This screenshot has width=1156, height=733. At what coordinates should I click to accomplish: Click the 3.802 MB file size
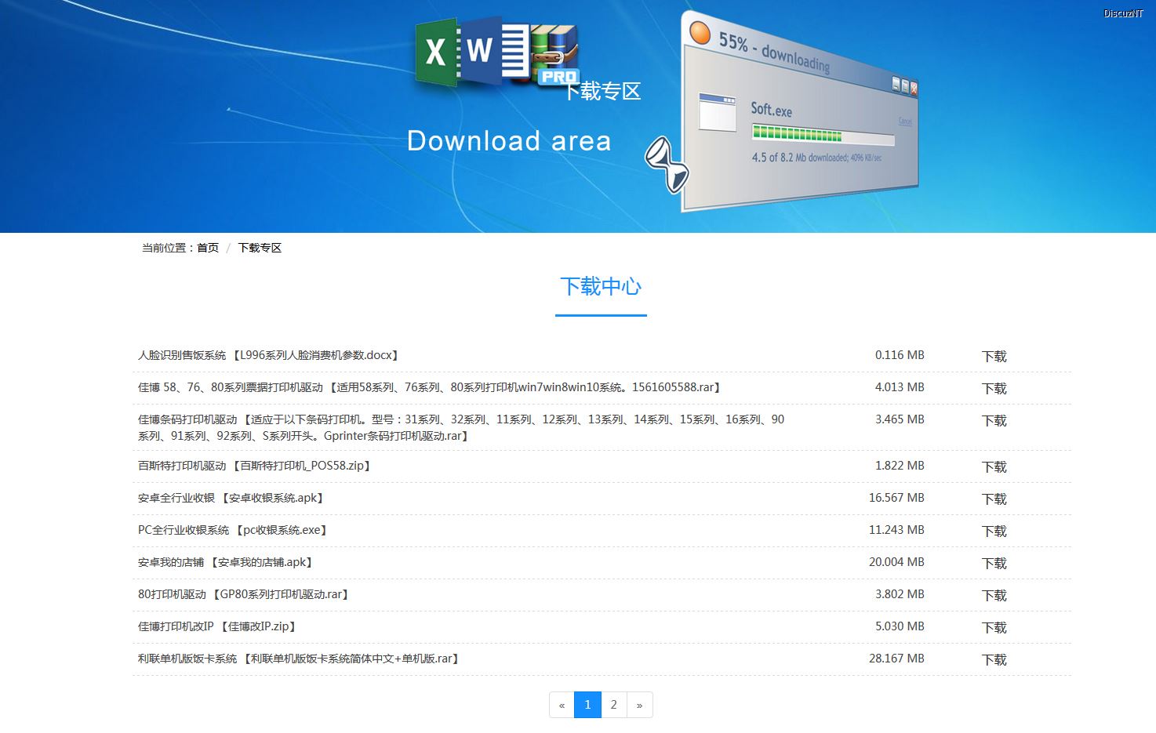pos(900,594)
